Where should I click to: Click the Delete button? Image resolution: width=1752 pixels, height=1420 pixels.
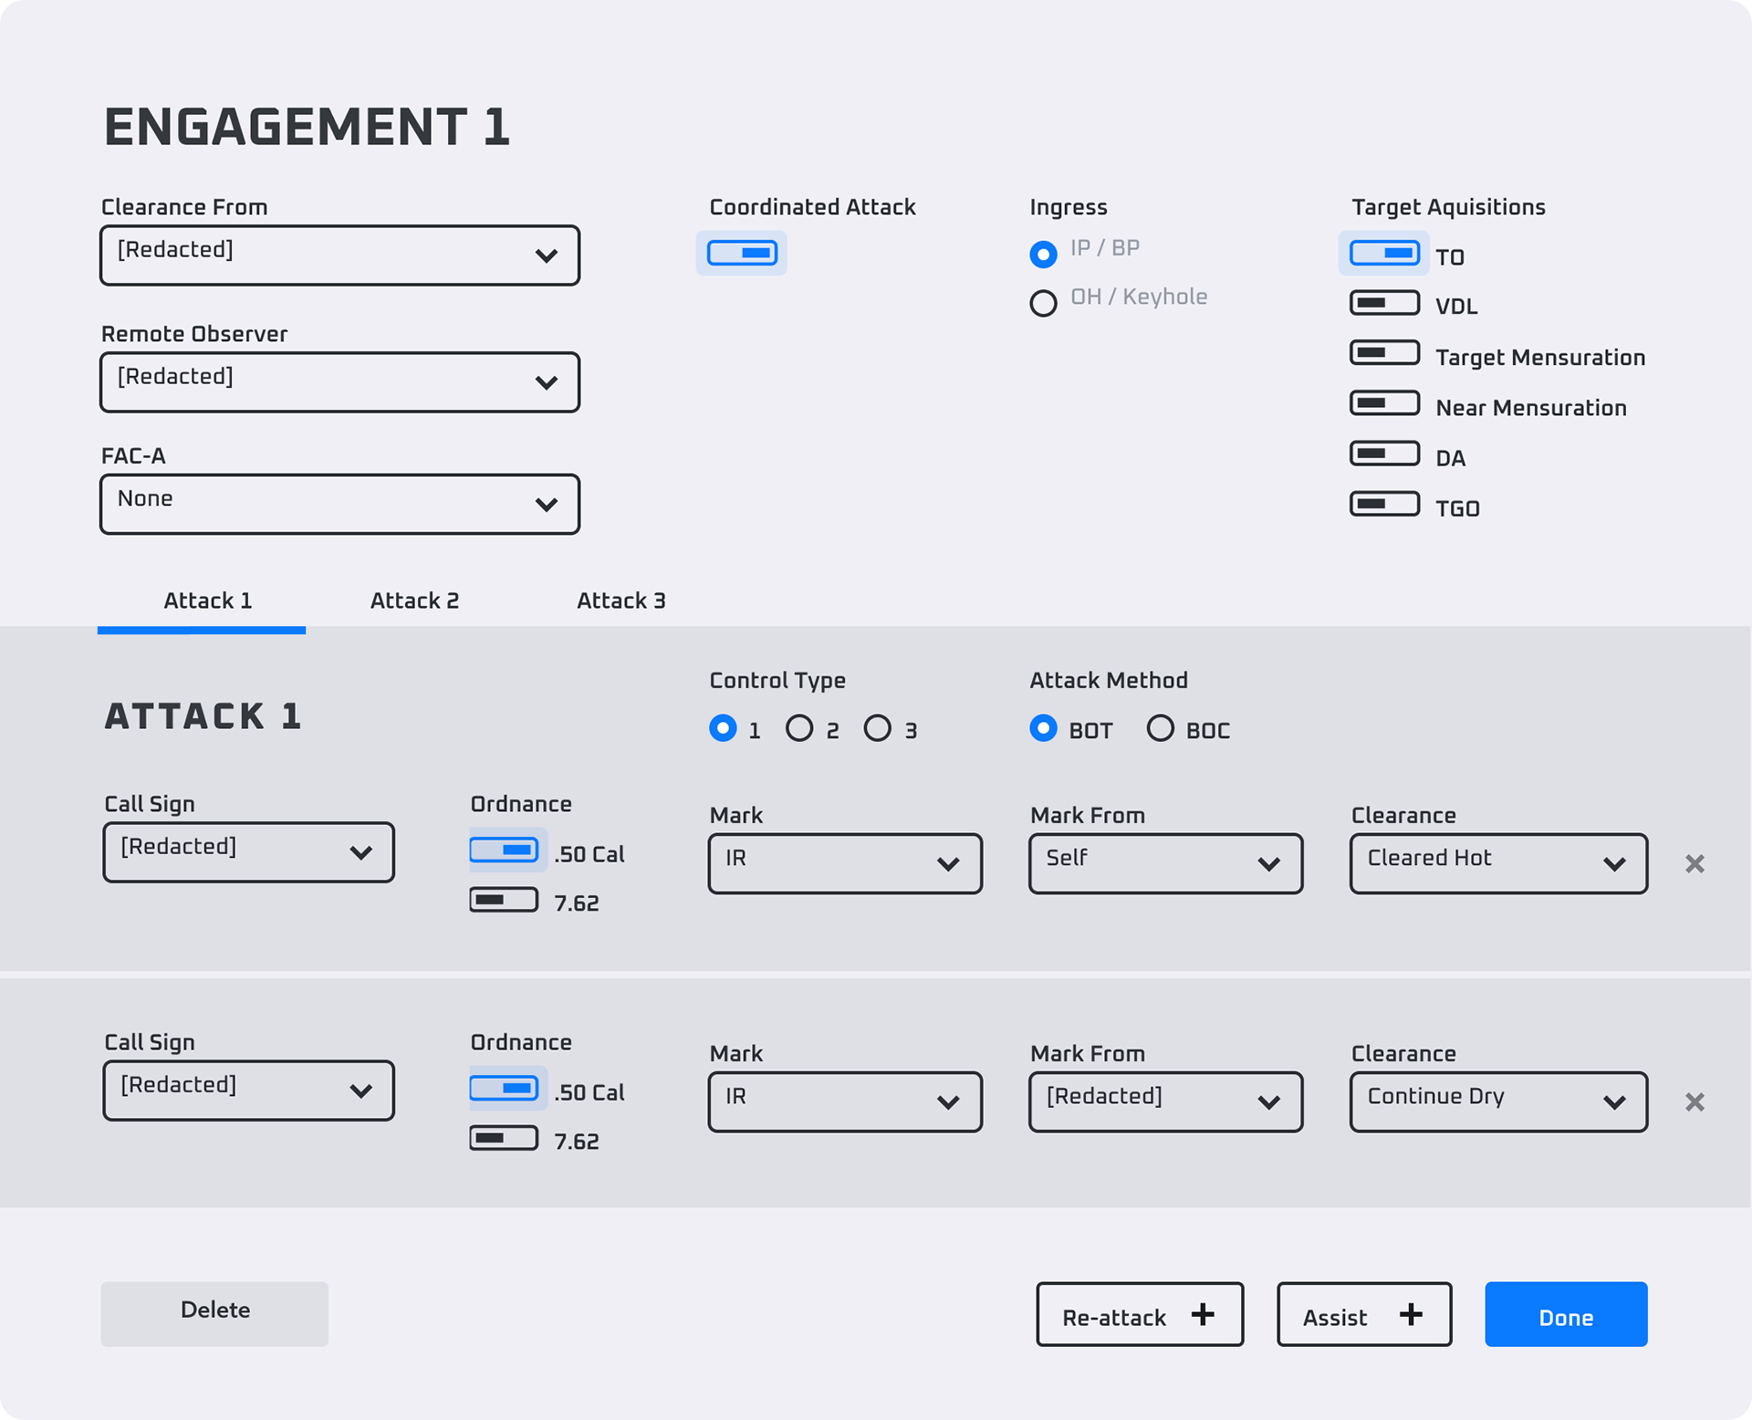click(214, 1313)
